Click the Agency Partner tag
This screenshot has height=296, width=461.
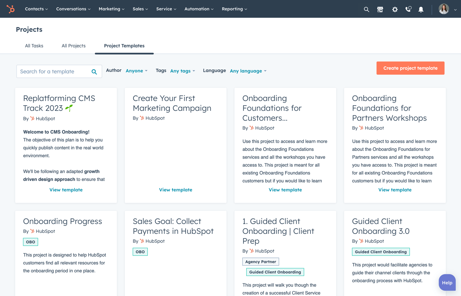(260, 261)
